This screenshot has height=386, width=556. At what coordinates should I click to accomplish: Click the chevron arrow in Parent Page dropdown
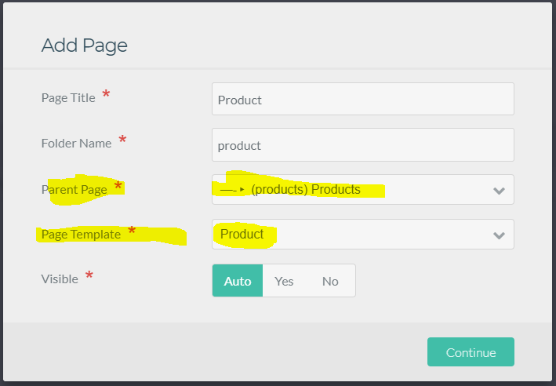coord(499,190)
